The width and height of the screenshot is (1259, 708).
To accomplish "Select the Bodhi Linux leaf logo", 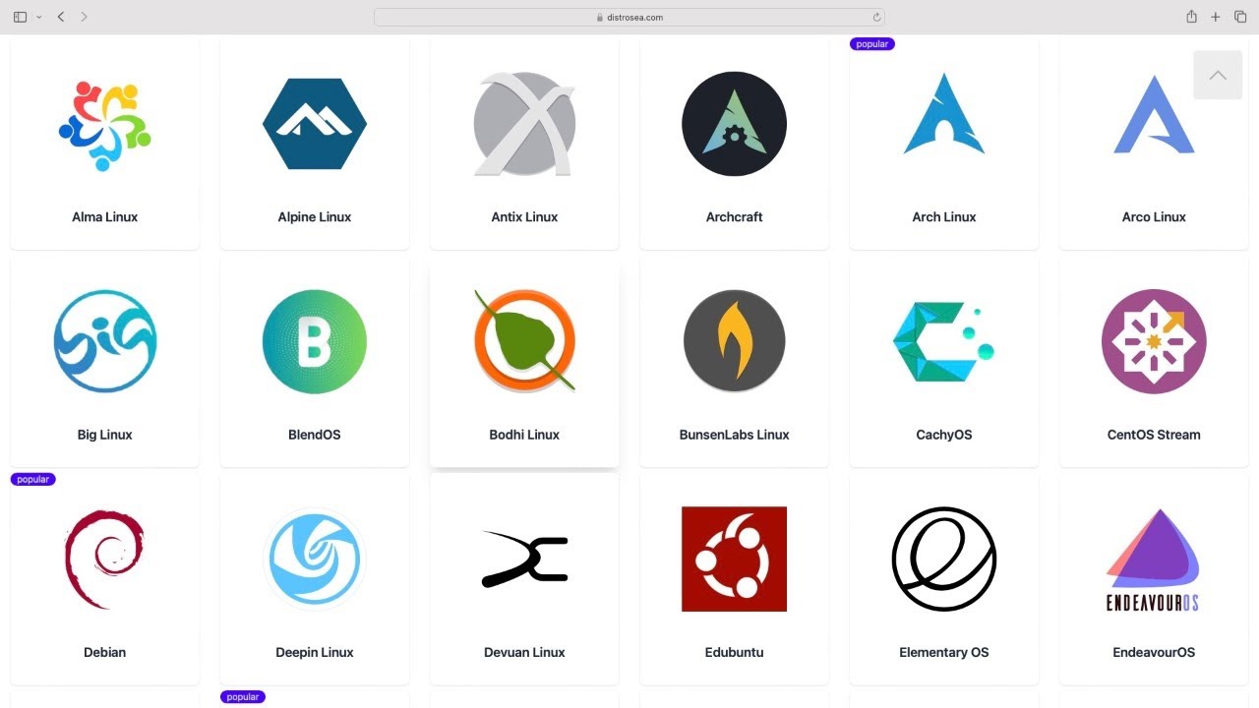I will [x=524, y=341].
